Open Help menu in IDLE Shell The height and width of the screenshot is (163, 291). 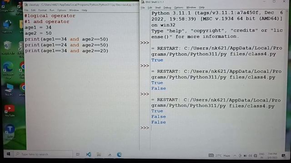point(201,8)
